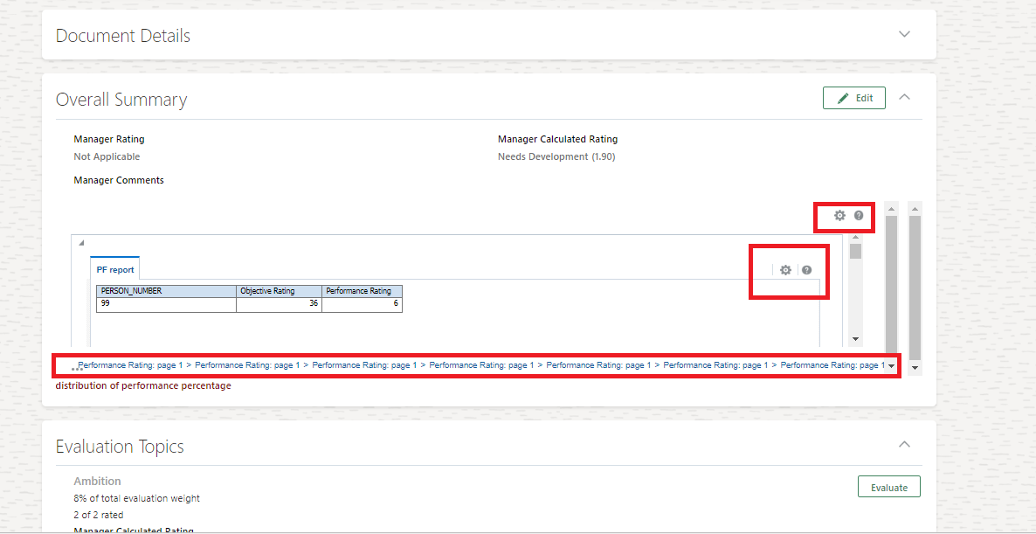Click the Edit pencil icon in Overall Summary

842,97
